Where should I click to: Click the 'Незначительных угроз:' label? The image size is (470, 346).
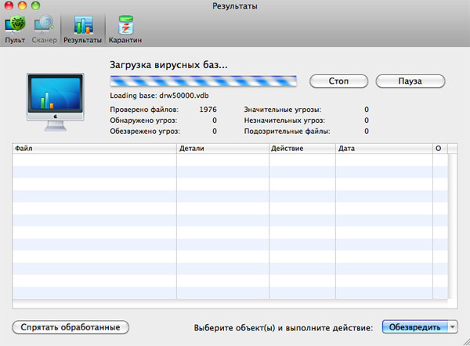284,121
